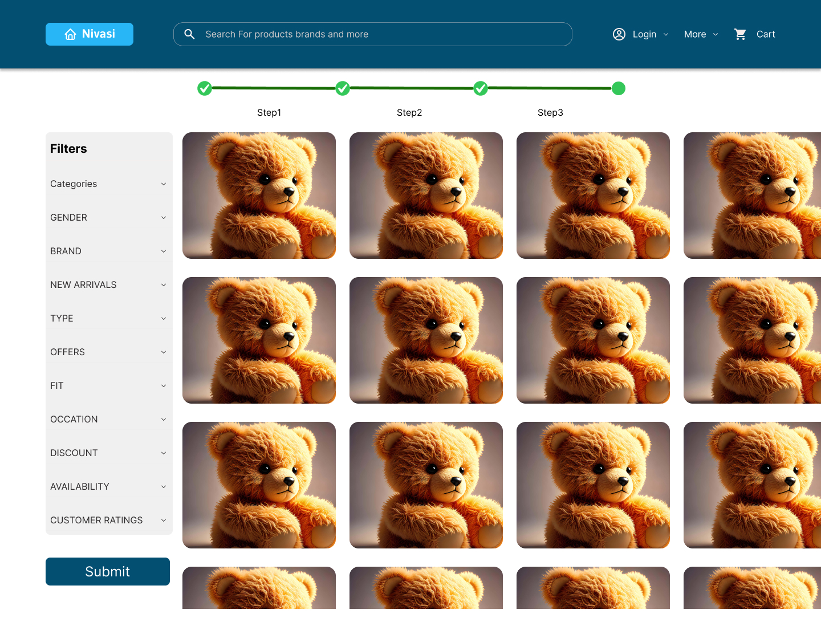The image size is (821, 618).
Task: Open fourth teddy bear in second row
Action: coord(753,340)
